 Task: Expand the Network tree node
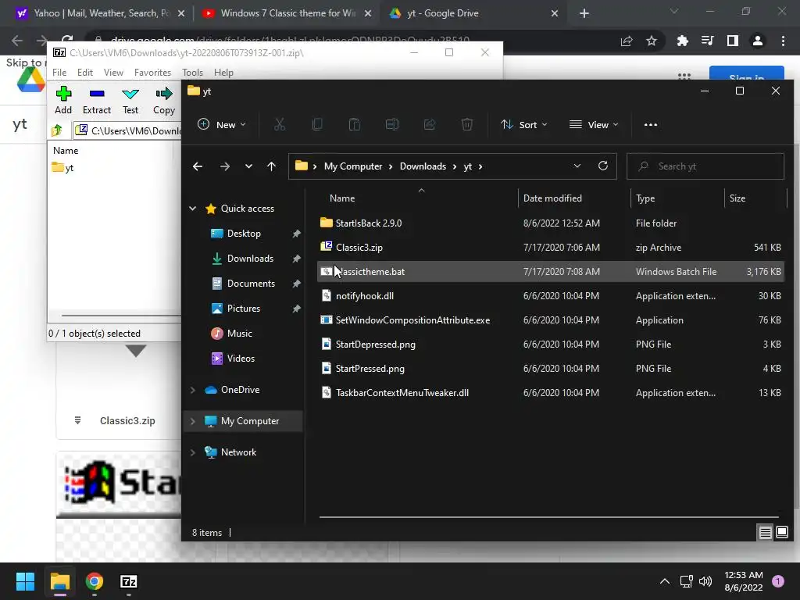(192, 452)
